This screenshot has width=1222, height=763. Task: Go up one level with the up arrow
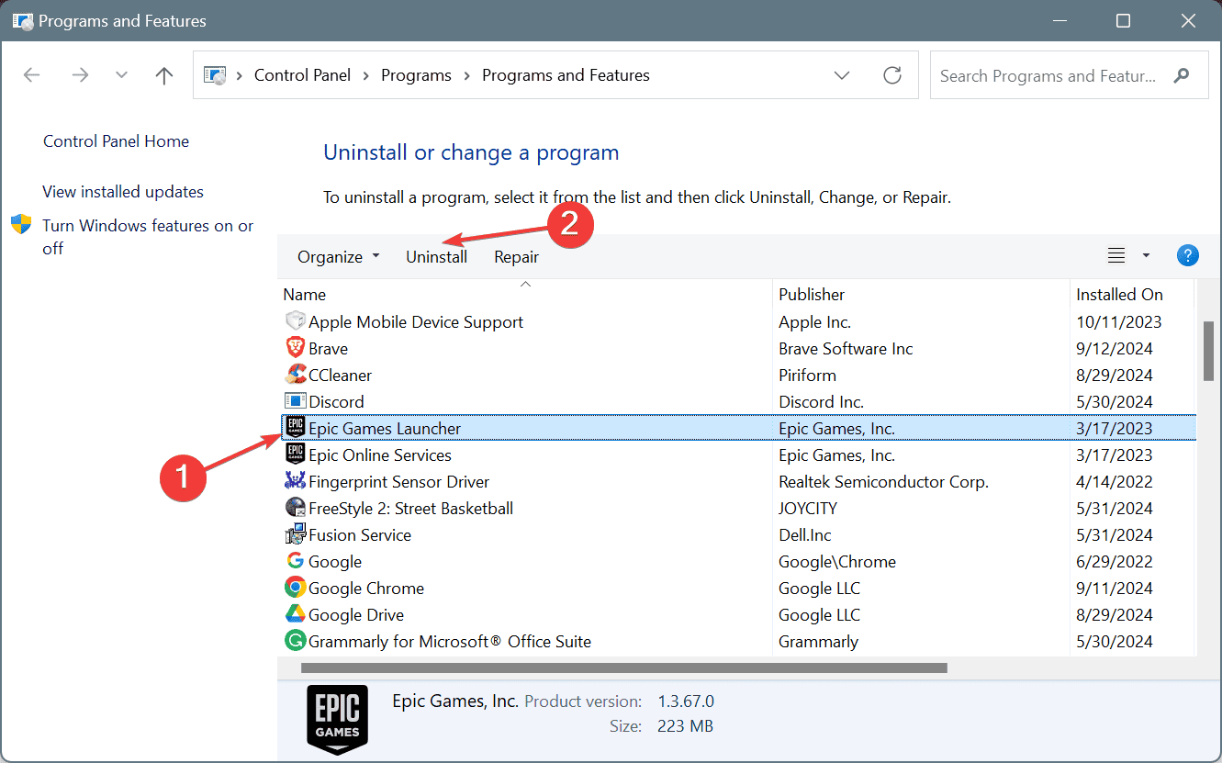(x=164, y=75)
